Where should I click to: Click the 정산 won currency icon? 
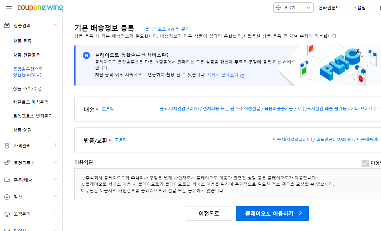(7, 197)
